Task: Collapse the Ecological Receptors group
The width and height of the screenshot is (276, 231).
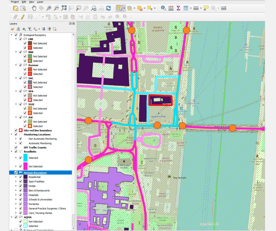Action: pyautogui.click(x=12, y=35)
